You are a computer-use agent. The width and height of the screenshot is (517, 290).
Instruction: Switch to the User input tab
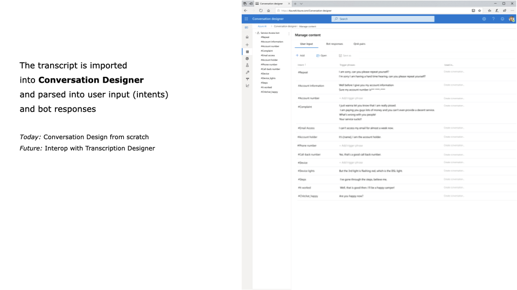[x=306, y=44]
